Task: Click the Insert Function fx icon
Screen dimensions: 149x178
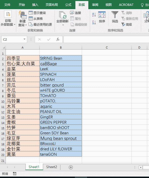Action: [x=58, y=39]
